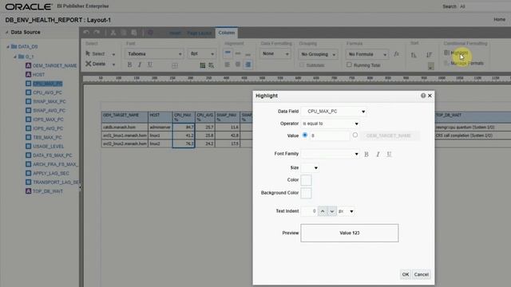Open Tahoma font dropdown in ribbon

(154, 53)
